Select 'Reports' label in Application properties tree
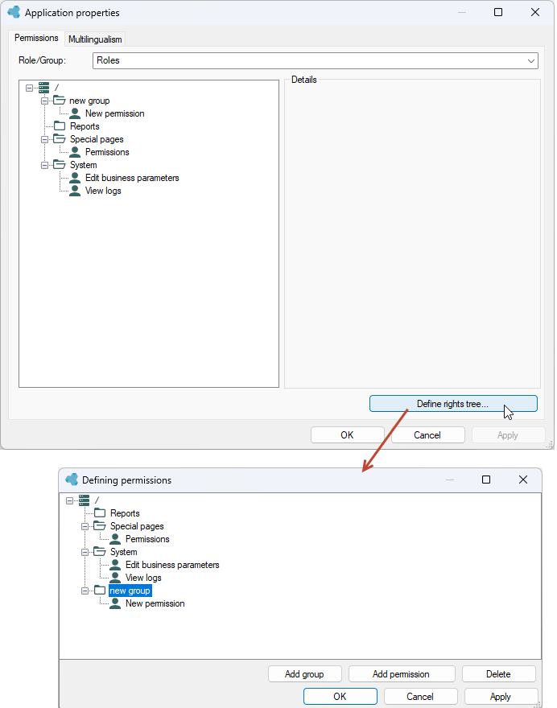Screen dimensions: 557x708 tap(85, 126)
